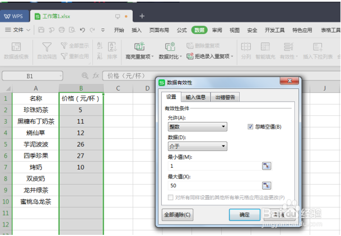The width and height of the screenshot is (341, 236).
Task: Switch to 设置 tab in the dialog
Action: (x=171, y=97)
